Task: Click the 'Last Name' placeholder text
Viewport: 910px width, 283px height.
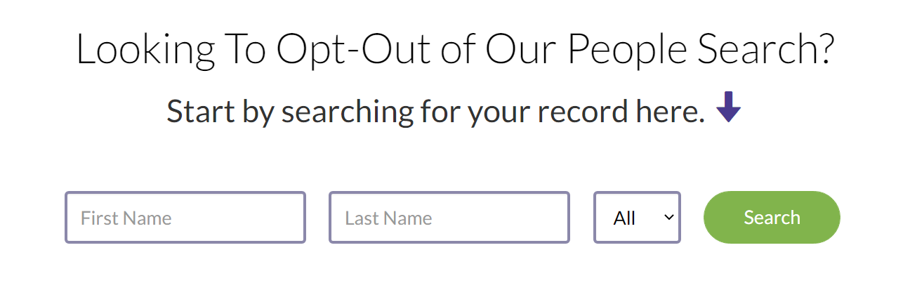Action: pos(388,218)
